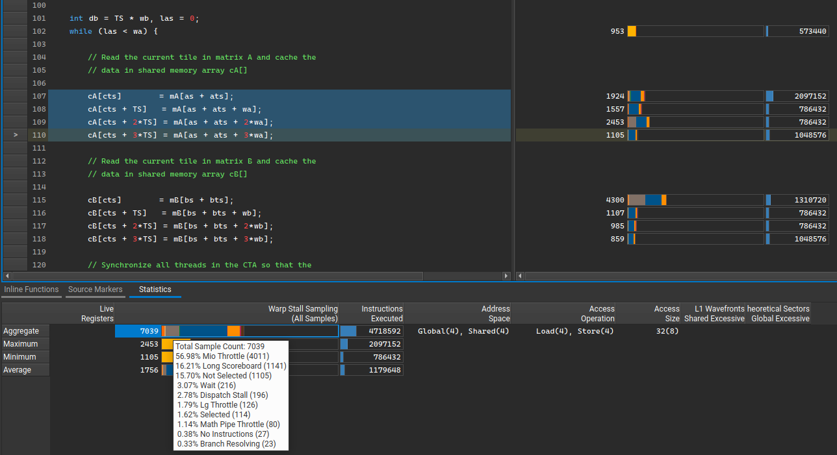Click the Warp Stall Sampling column header
Screen dimensions: 837x455
coord(303,313)
